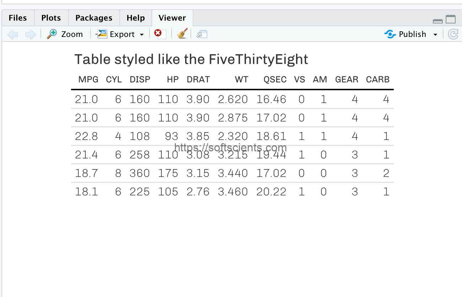The image size is (462, 297).
Task: Click DISP value 108
Action: [x=140, y=136]
